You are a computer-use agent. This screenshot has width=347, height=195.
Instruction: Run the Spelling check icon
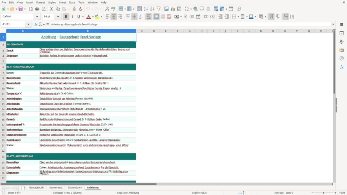click(x=113, y=9)
